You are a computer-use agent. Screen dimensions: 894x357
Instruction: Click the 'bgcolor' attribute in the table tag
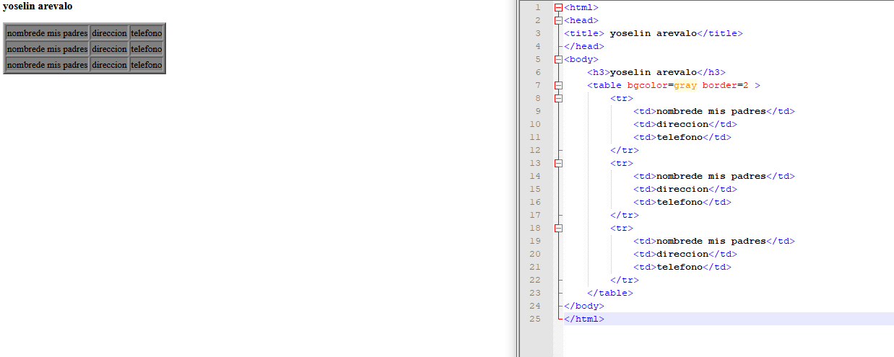tap(647, 85)
